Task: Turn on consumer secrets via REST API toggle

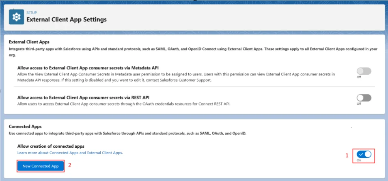Action: (364, 98)
